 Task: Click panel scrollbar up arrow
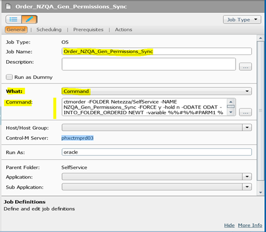(260, 38)
